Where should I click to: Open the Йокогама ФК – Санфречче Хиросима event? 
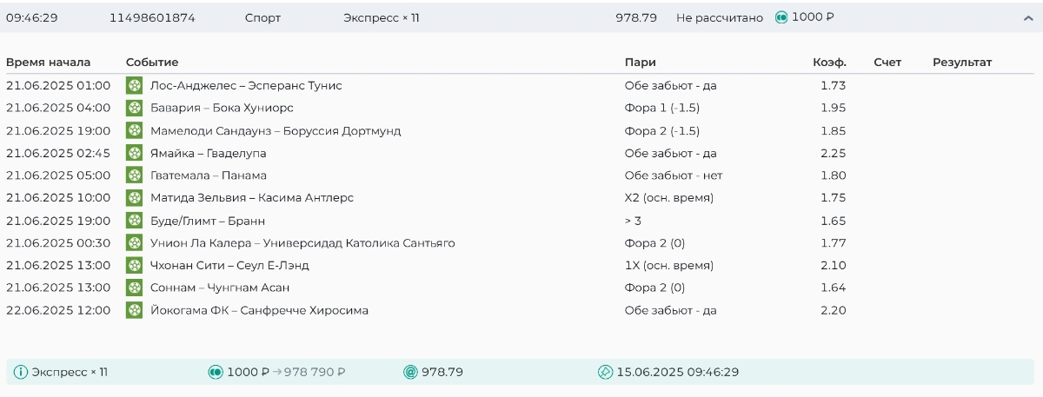(259, 310)
